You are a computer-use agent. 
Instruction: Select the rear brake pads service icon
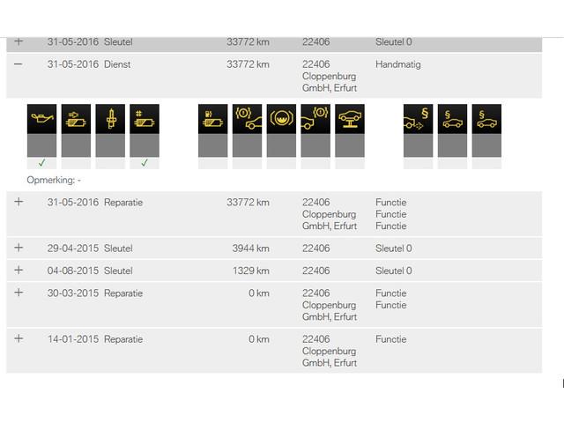[x=315, y=119]
